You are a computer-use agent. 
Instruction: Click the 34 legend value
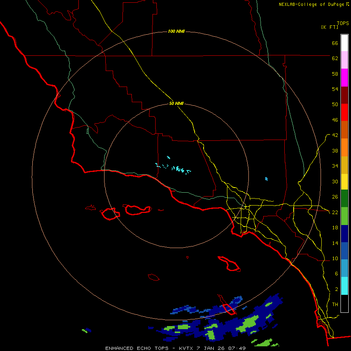pyautogui.click(x=335, y=166)
